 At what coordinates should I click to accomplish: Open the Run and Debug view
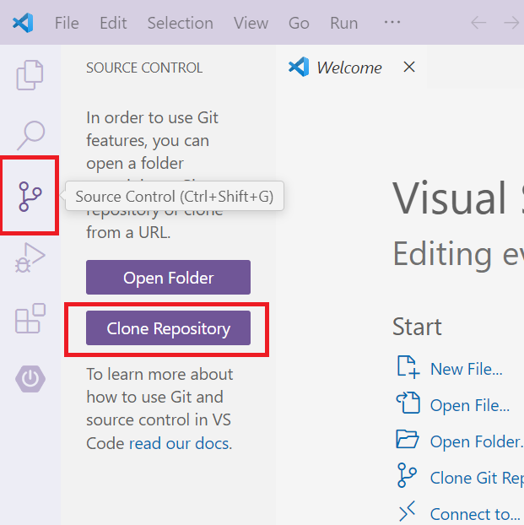[x=30, y=257]
